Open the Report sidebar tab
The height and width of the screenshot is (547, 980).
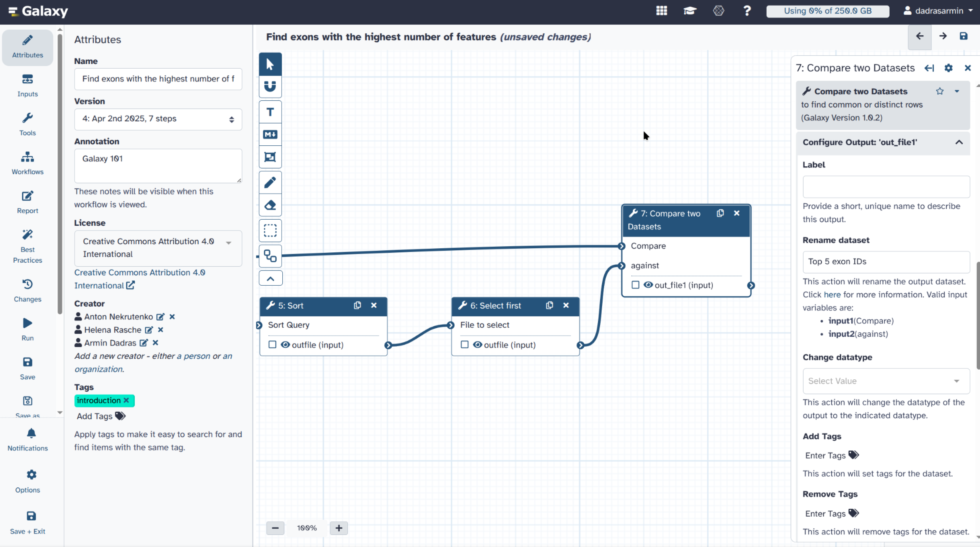pyautogui.click(x=27, y=203)
